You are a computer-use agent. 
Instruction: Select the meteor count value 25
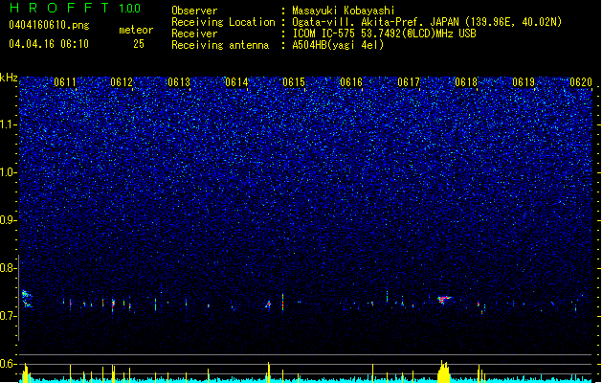click(139, 44)
